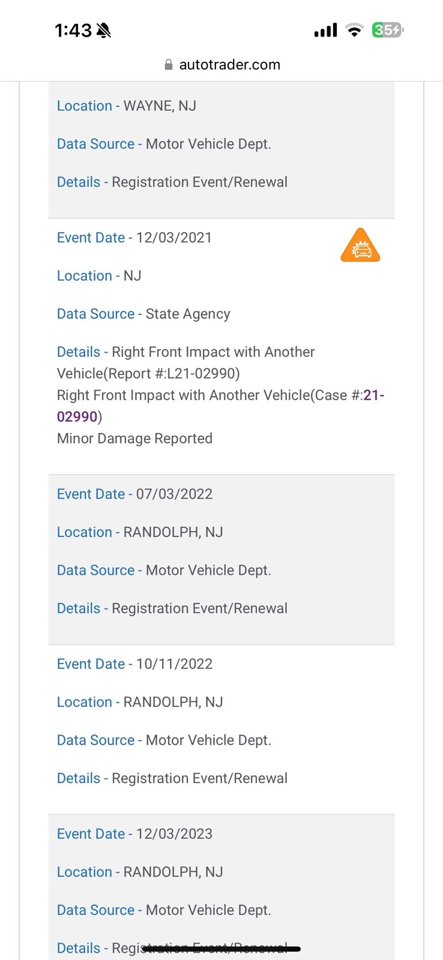Tap the Wi-Fi status icon
The image size is (443, 960).
click(x=355, y=30)
